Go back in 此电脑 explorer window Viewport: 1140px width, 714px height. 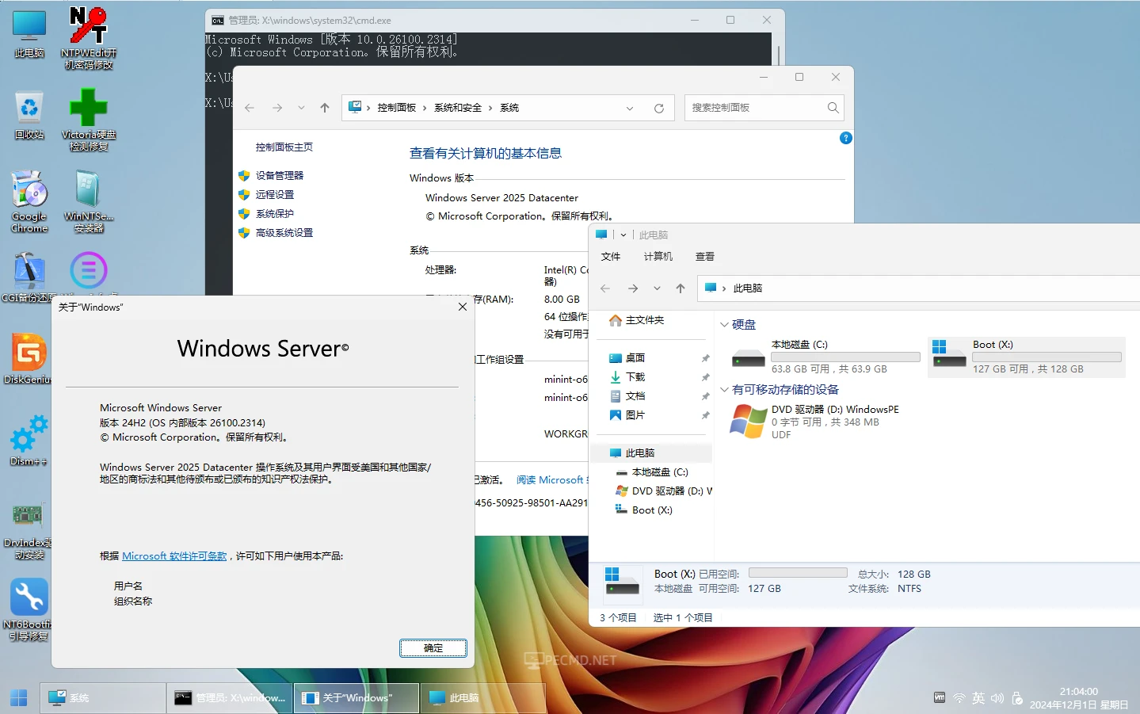click(x=605, y=288)
